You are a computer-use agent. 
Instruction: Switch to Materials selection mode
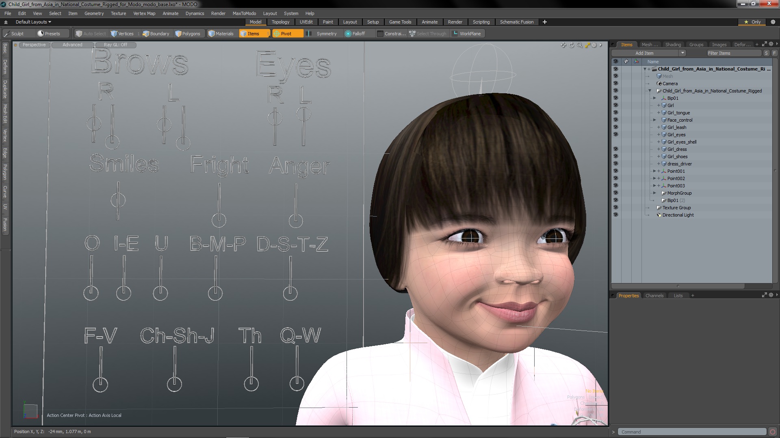(221, 34)
